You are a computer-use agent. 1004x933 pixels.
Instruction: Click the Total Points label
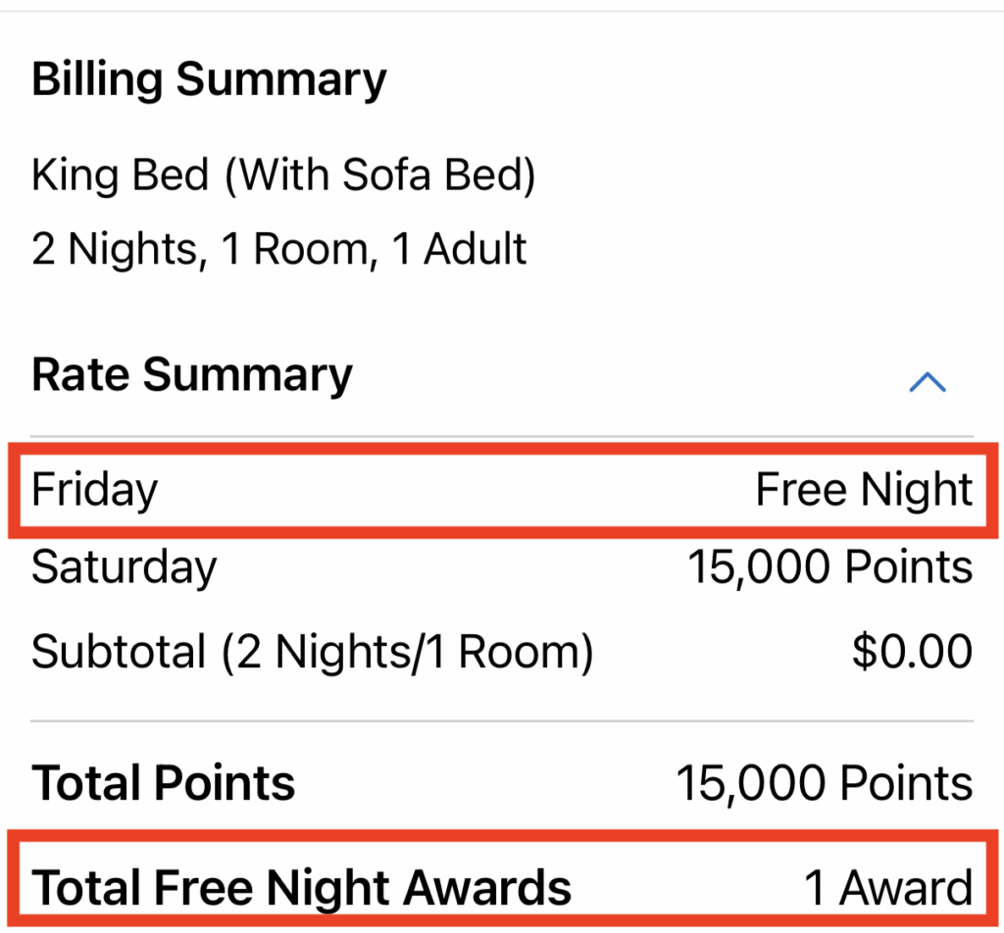point(163,783)
